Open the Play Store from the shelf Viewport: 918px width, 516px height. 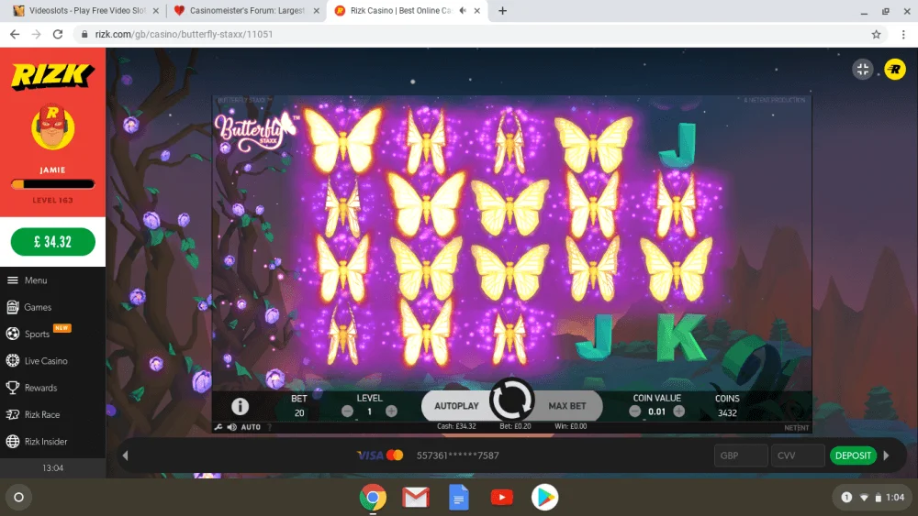[x=545, y=498]
